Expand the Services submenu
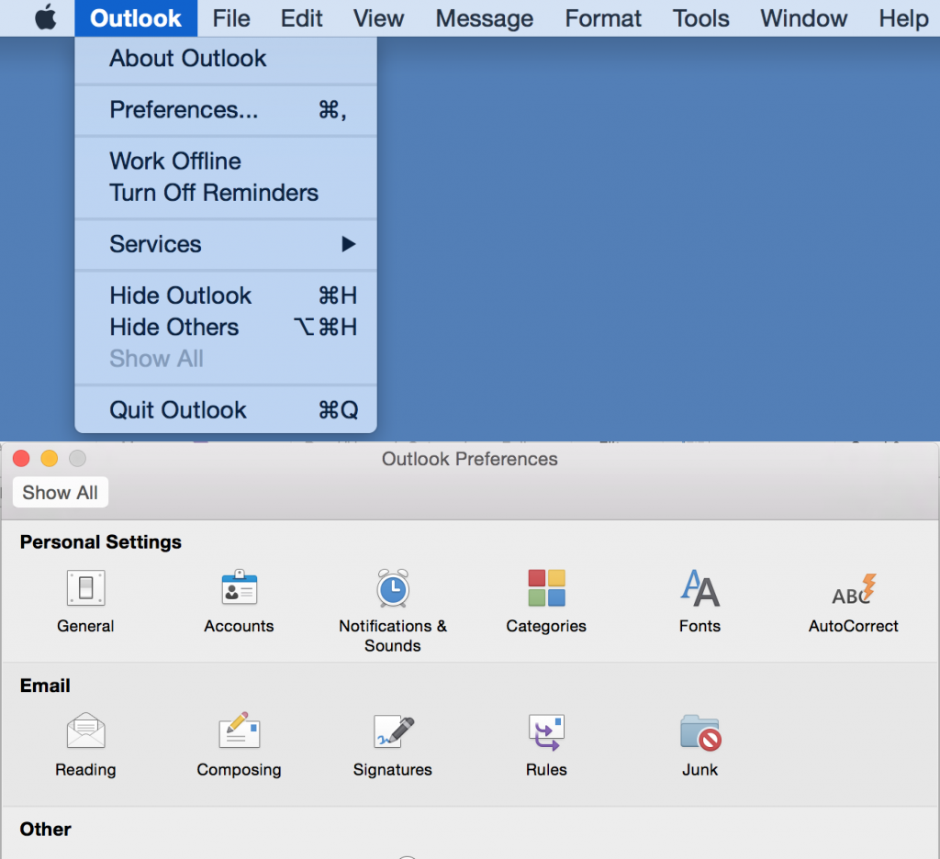Viewport: 940px width, 859px height. (x=226, y=244)
